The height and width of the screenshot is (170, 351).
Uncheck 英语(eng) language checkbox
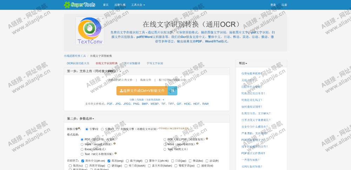(109, 161)
